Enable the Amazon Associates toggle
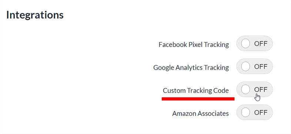 coord(254,112)
